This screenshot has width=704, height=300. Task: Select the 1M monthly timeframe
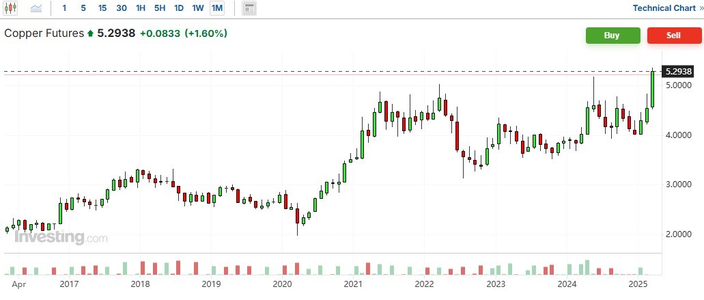point(216,8)
